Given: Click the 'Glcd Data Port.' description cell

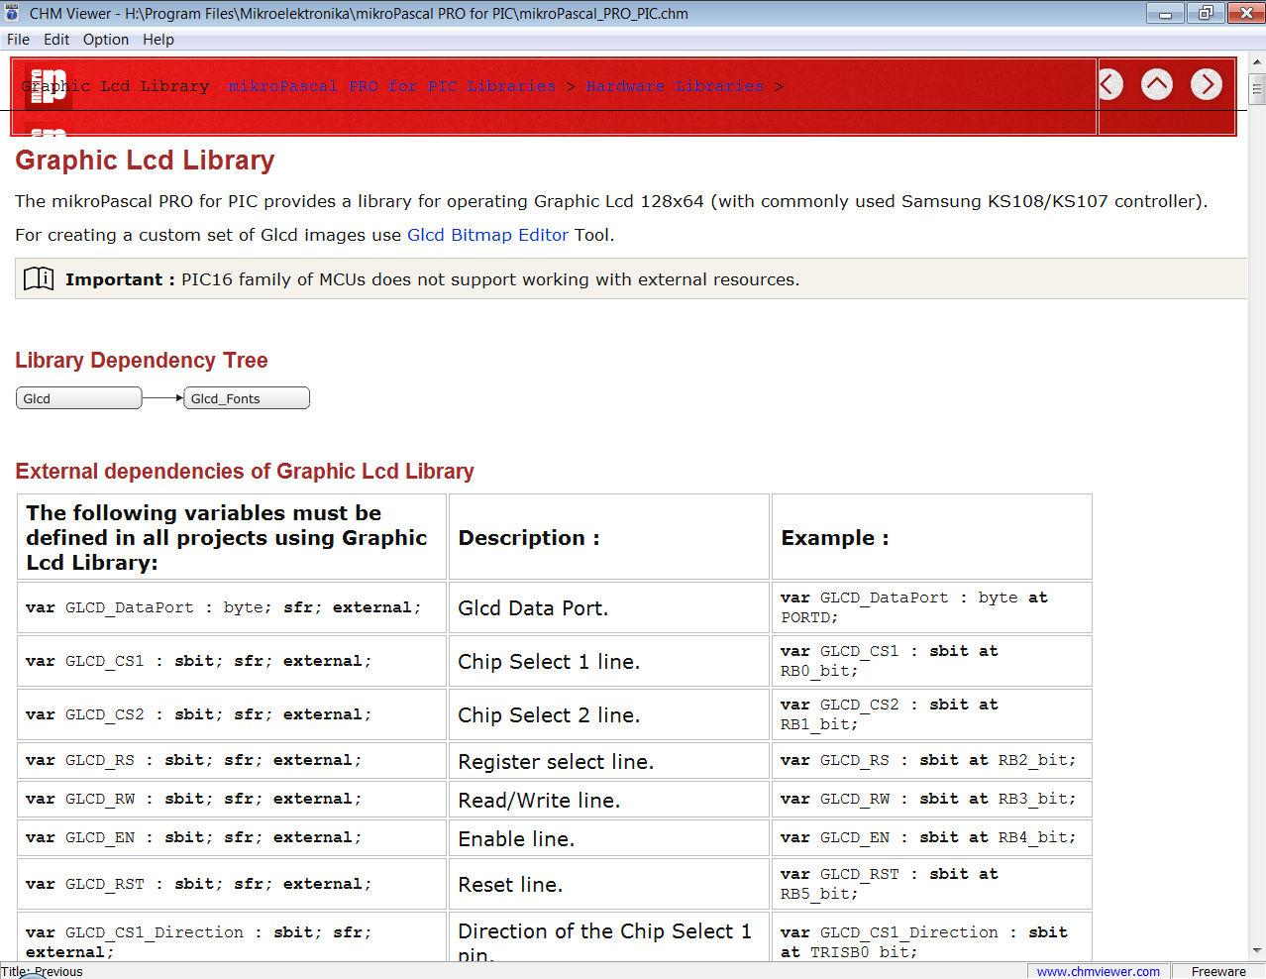Looking at the screenshot, I should pos(609,607).
